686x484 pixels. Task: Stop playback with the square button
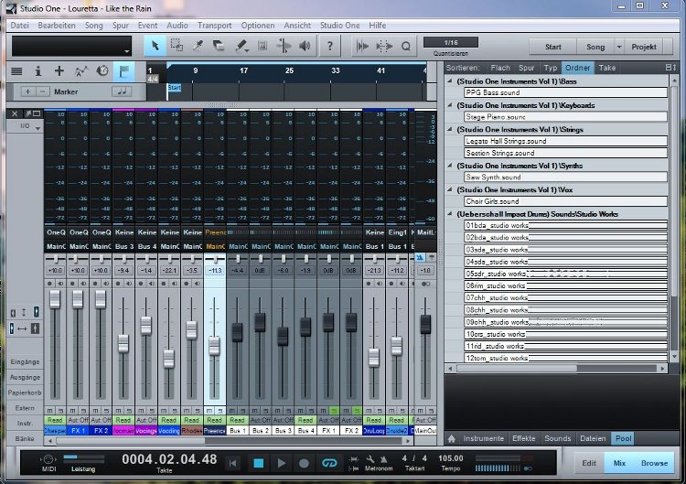[x=259, y=463]
